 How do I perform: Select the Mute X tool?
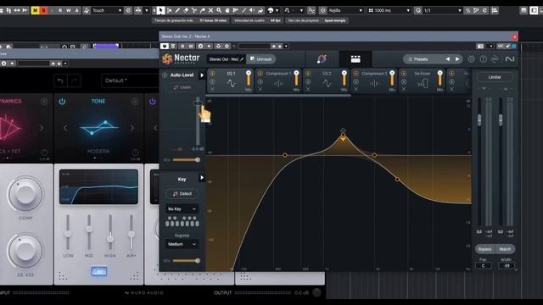[210, 10]
